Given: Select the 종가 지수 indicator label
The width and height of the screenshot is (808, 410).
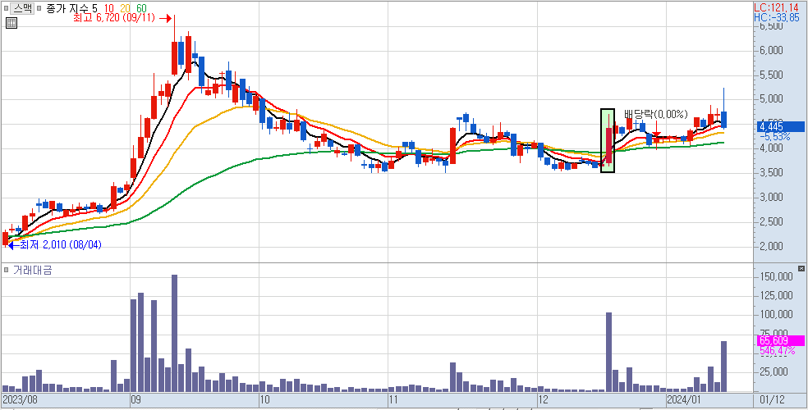Looking at the screenshot, I should [x=67, y=7].
